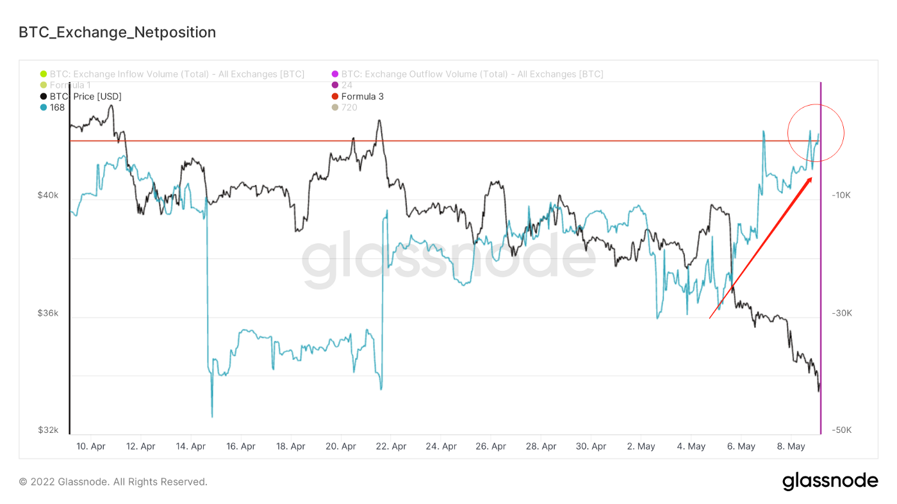Click the Glassnode copyright notice text
This screenshot has height=504, width=897.
coord(113,482)
